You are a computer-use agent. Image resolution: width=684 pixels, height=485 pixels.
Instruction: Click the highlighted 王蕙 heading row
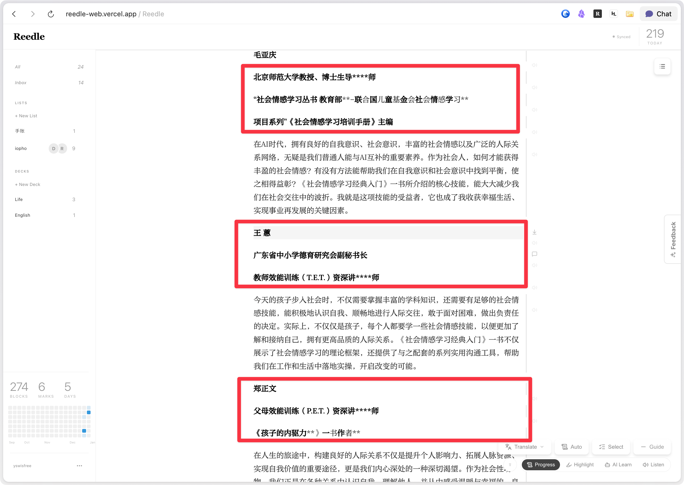[388, 233]
